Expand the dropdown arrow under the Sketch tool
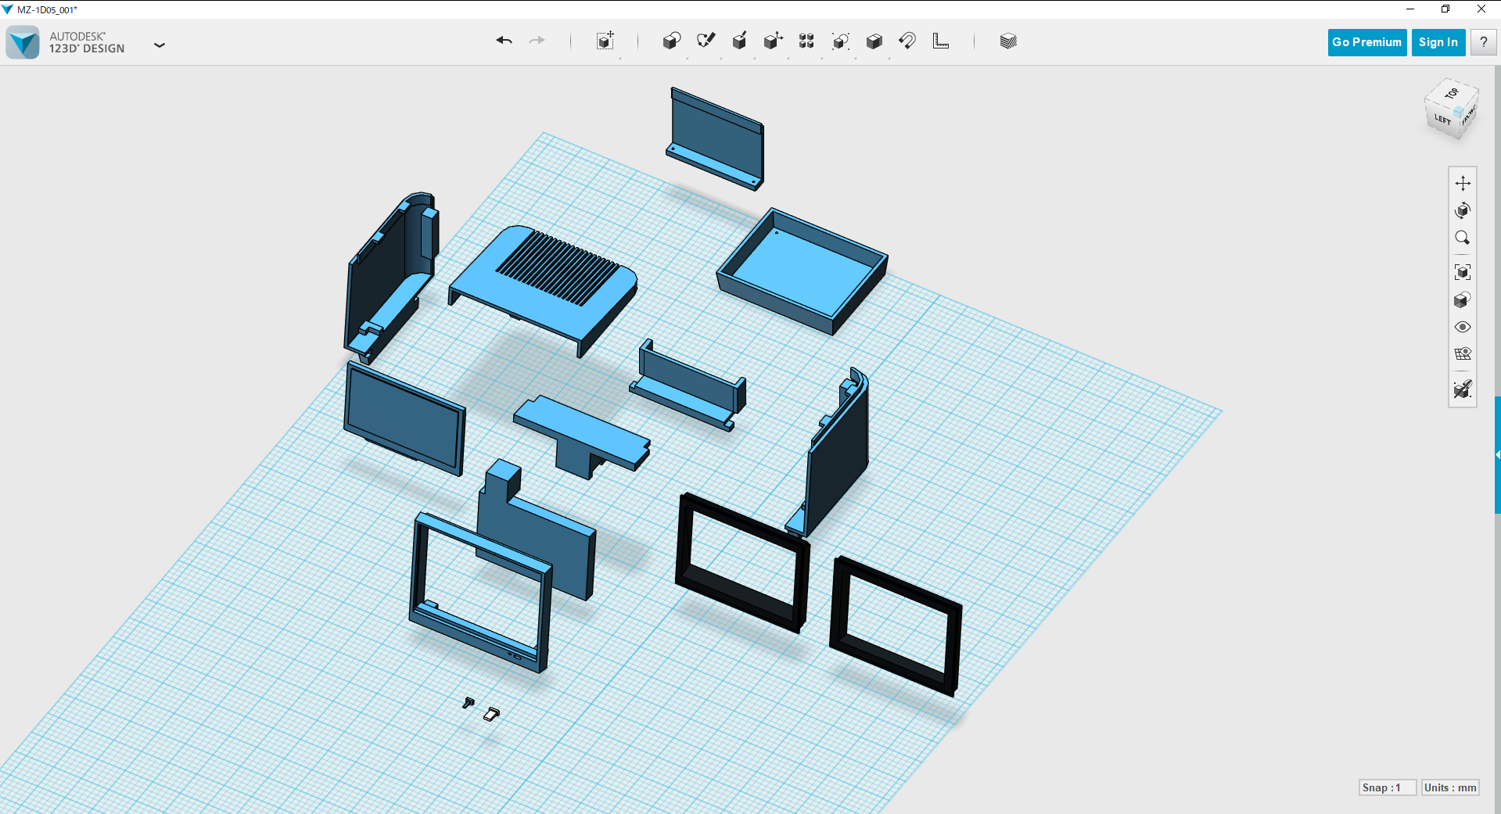 tap(720, 57)
